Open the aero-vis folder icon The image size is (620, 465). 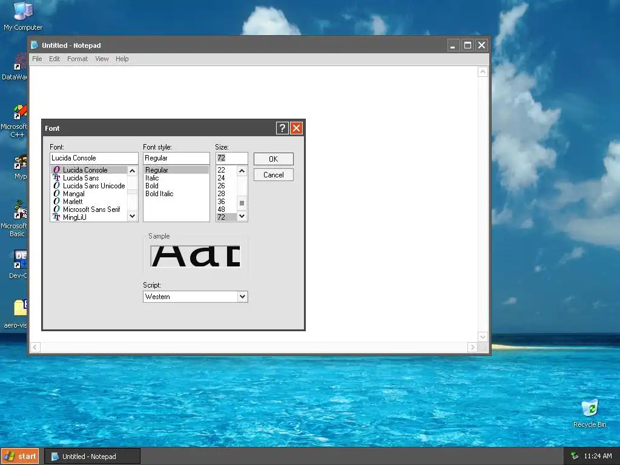[16, 314]
